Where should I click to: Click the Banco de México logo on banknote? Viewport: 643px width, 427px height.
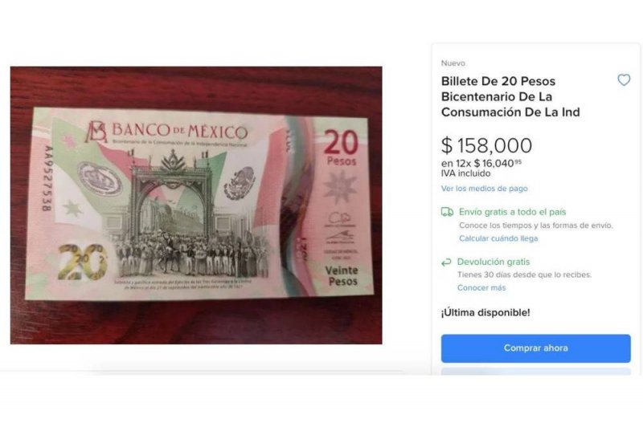coord(96,131)
